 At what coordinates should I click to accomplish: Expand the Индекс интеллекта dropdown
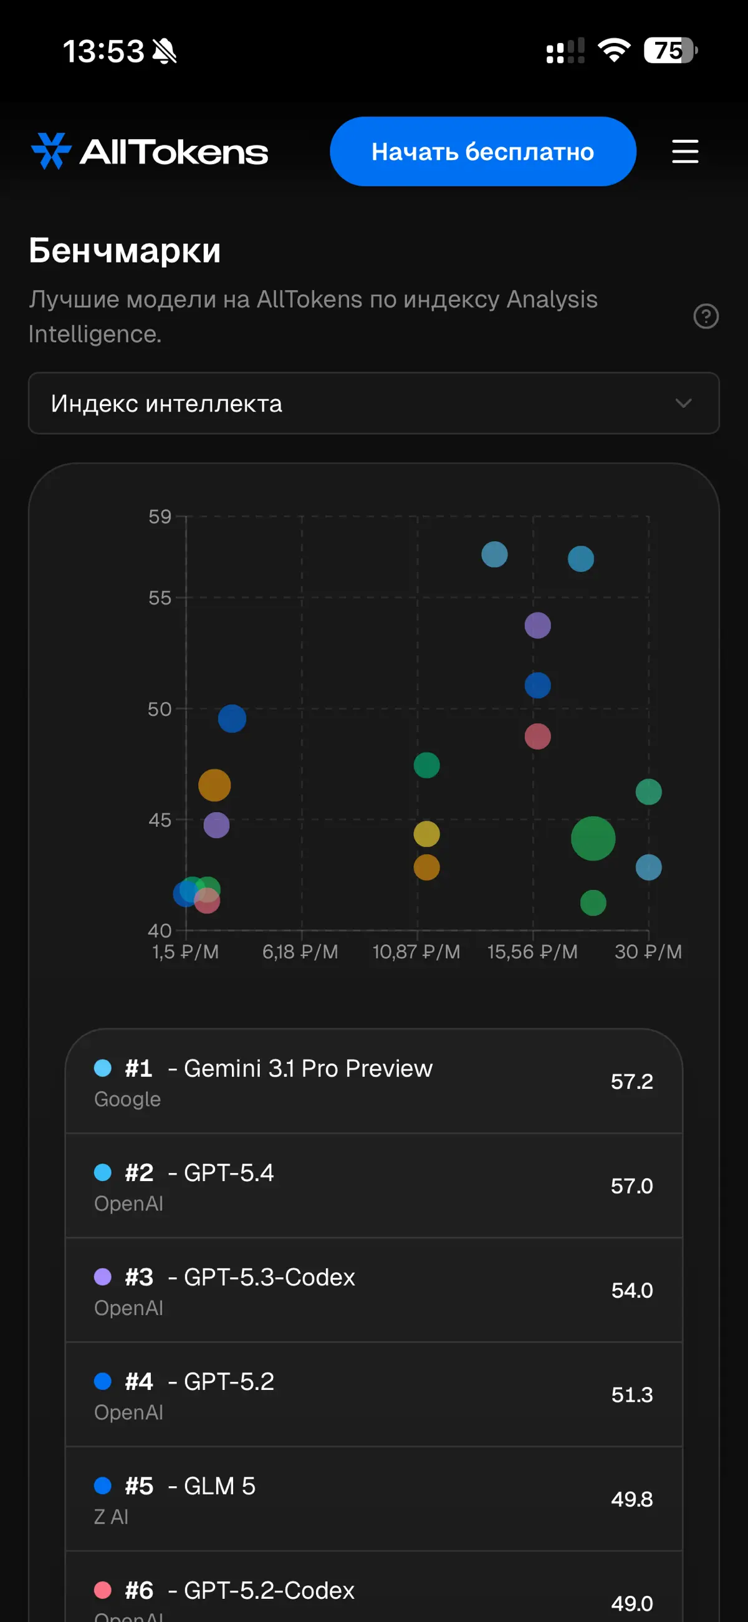click(x=374, y=403)
